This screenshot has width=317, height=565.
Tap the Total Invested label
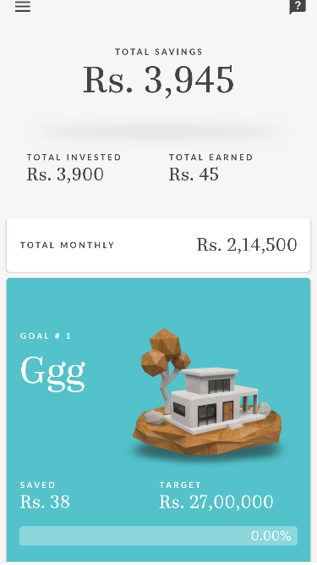(x=74, y=158)
